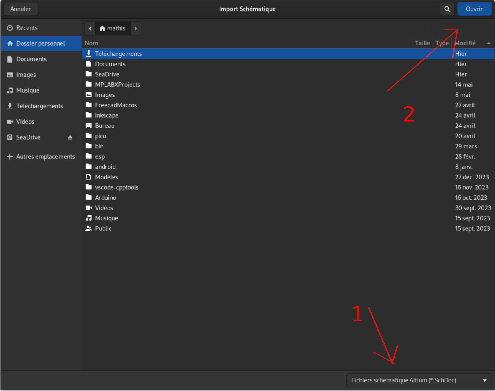Sort by the Nom column header
The height and width of the screenshot is (391, 495).
247,43
